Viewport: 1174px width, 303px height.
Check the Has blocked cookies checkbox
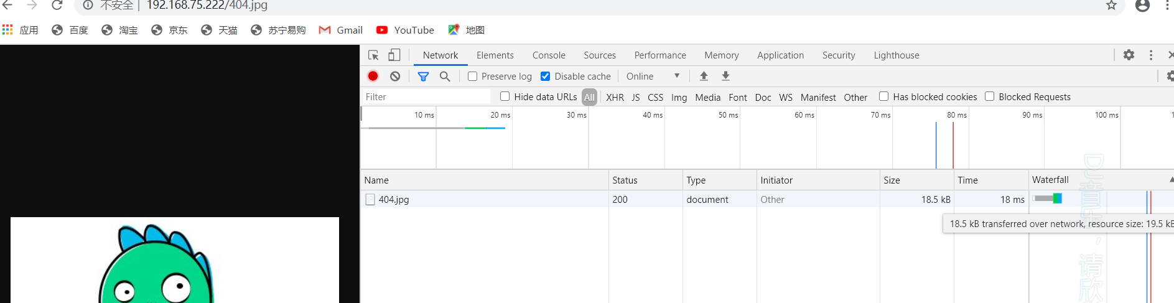coord(883,96)
